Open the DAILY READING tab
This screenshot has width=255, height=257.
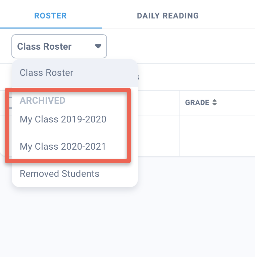click(x=167, y=16)
